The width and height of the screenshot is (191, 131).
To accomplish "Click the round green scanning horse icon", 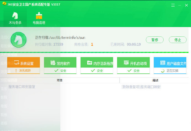I will coord(19,40).
